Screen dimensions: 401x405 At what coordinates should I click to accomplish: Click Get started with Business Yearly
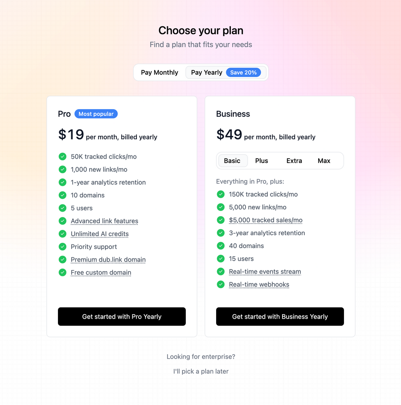[280, 316]
